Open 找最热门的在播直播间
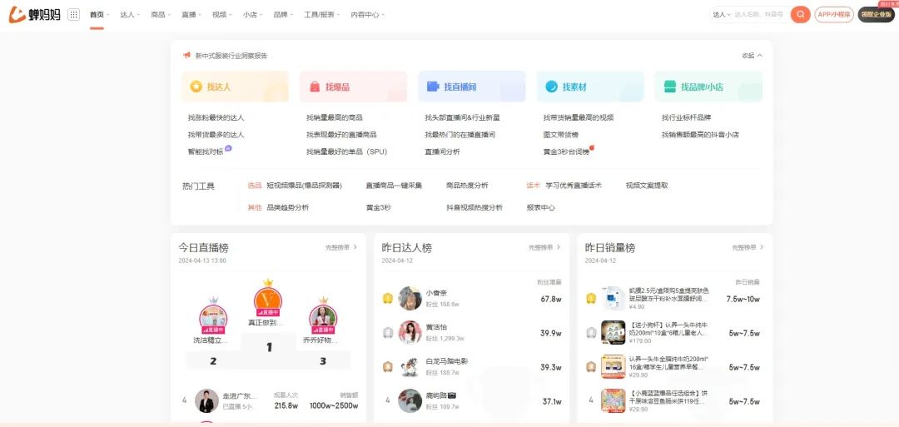Image resolution: width=899 pixels, height=427 pixels. [459, 135]
